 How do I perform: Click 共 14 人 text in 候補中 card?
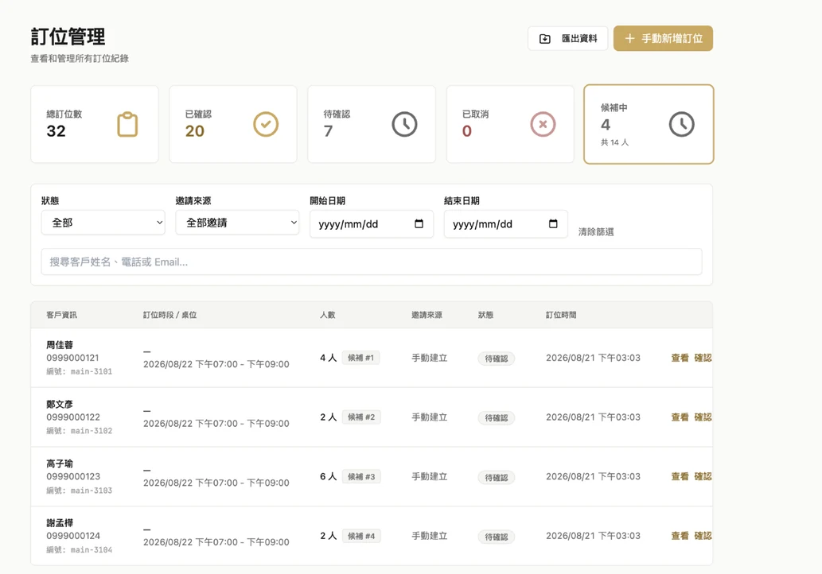point(614,142)
